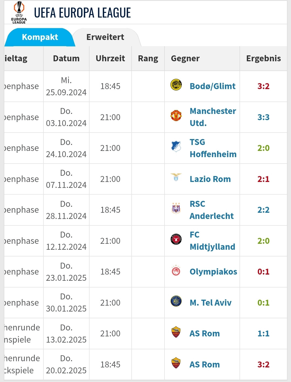Click the RSC Anderlecht club crest
Viewport: 291px width, 382px height.
click(x=176, y=208)
